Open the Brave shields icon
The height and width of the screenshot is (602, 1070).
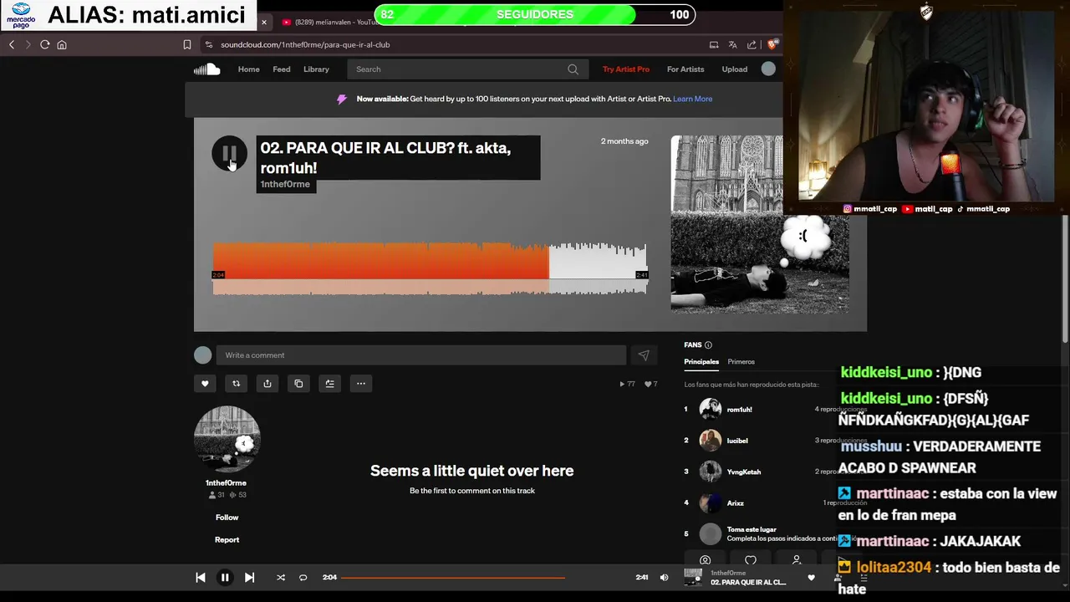[x=774, y=44]
